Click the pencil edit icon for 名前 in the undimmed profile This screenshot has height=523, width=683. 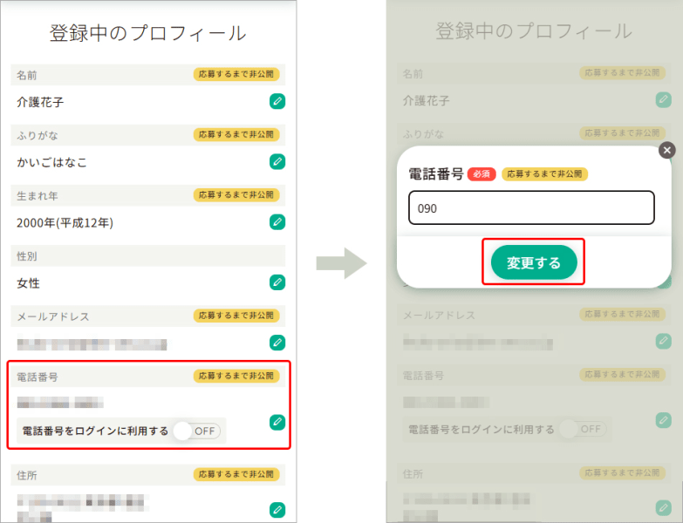click(277, 101)
